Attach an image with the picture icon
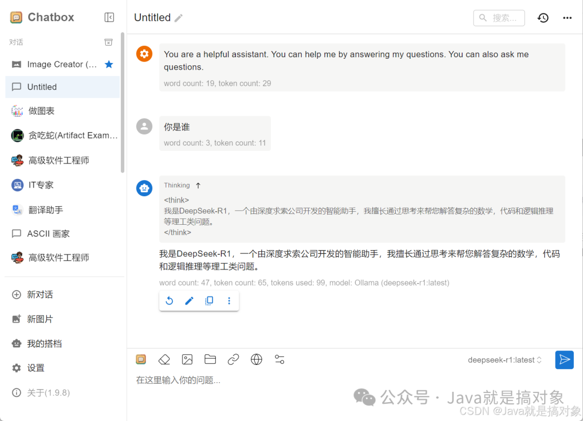The height and width of the screenshot is (421, 583). [x=187, y=360]
